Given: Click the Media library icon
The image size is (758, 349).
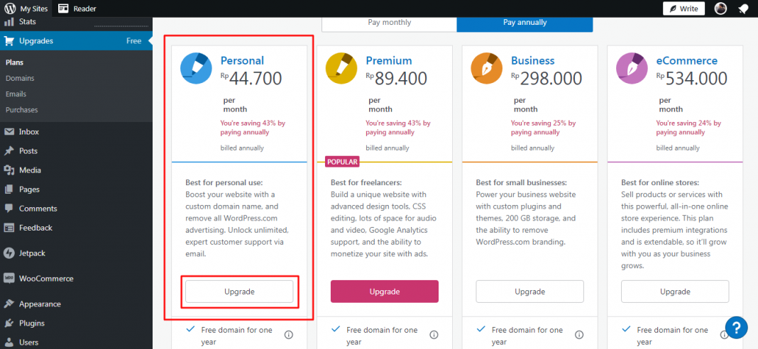Looking at the screenshot, I should coord(9,170).
